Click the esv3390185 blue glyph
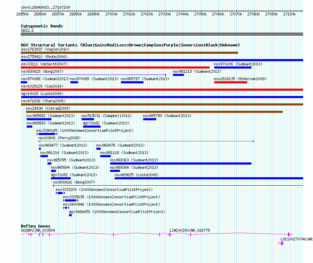Screen dimensions: 313x263 click(x=47, y=134)
